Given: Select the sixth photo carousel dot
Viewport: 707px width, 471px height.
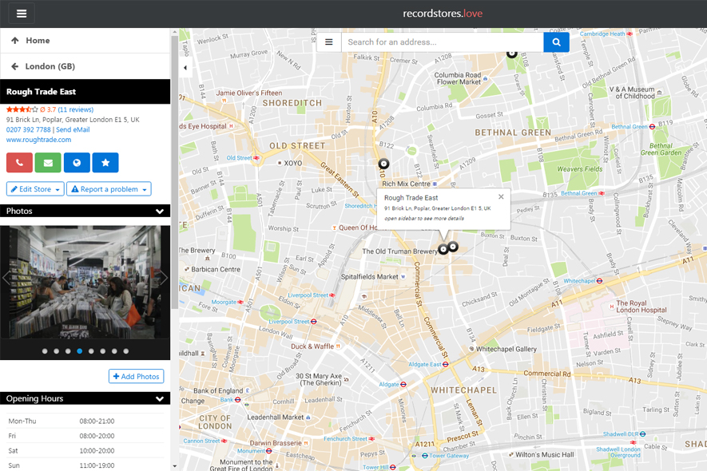Looking at the screenshot, I should pyautogui.click(x=103, y=351).
